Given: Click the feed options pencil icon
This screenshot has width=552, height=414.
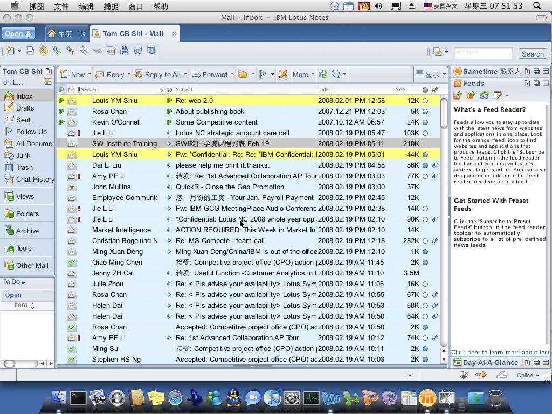Looking at the screenshot, I should [x=498, y=95].
